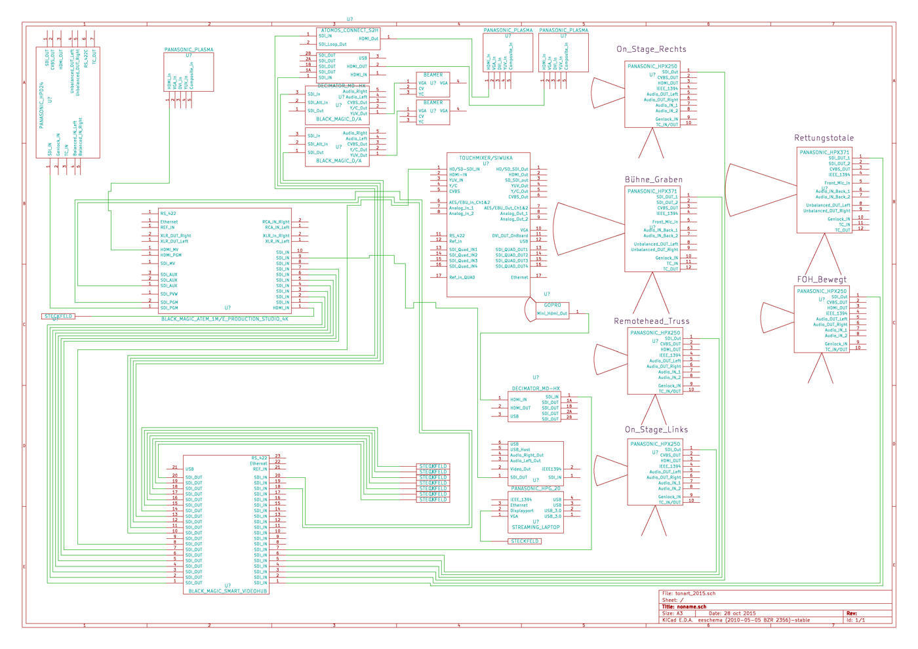The image size is (918, 649).
Task: Select the File: tonart_2015.sch title block entry
Action: coord(689,593)
